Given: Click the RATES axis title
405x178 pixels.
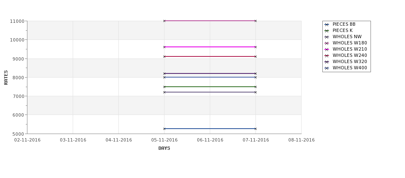Looking at the screenshot, I should click(x=6, y=78).
